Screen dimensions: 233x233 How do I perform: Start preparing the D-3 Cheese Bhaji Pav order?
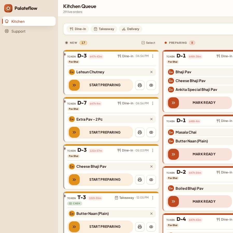tap(100, 179)
